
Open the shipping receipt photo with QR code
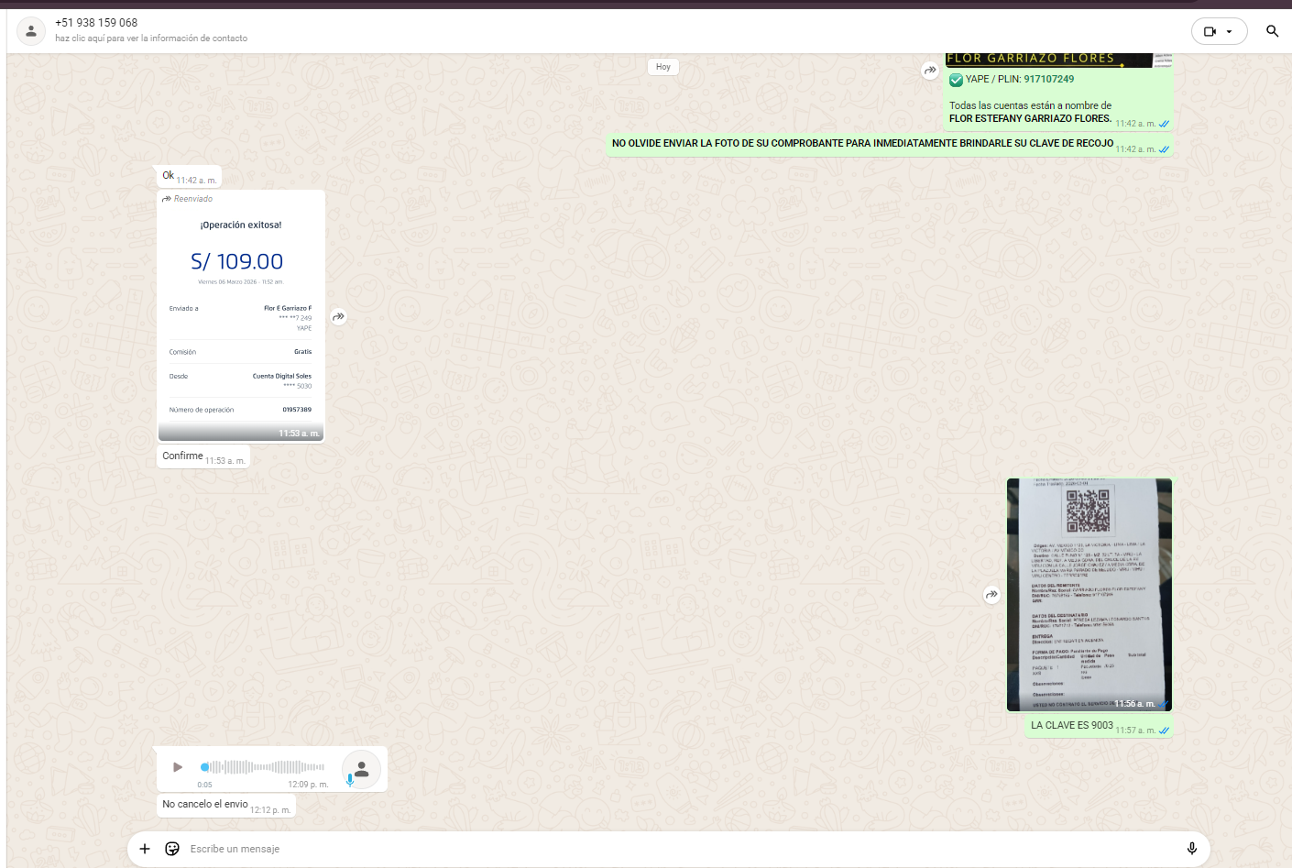[1089, 594]
